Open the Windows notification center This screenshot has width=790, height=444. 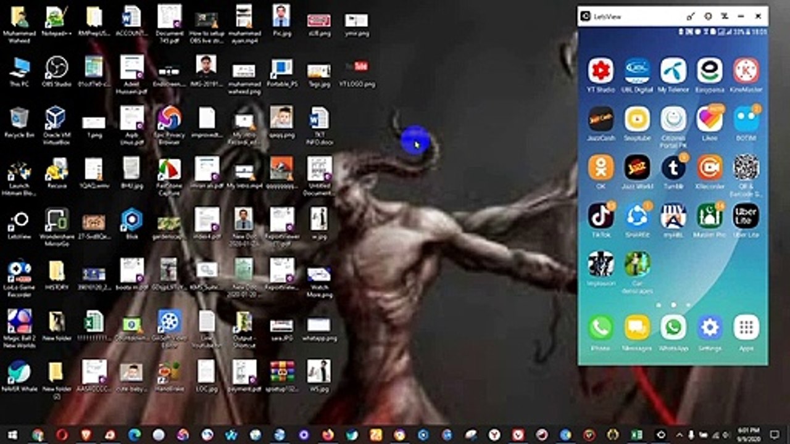tap(775, 435)
